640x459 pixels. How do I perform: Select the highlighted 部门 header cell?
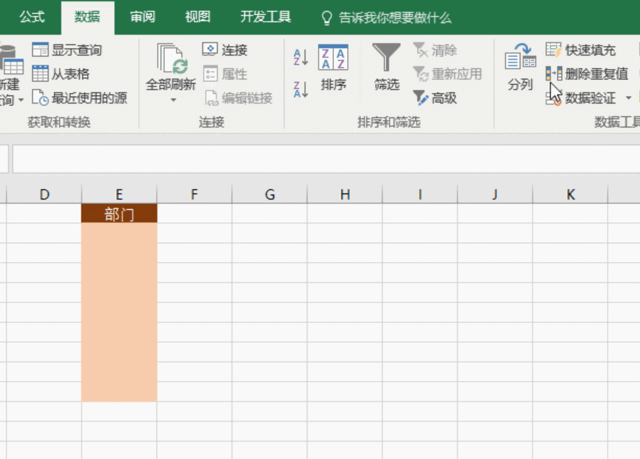tap(119, 214)
